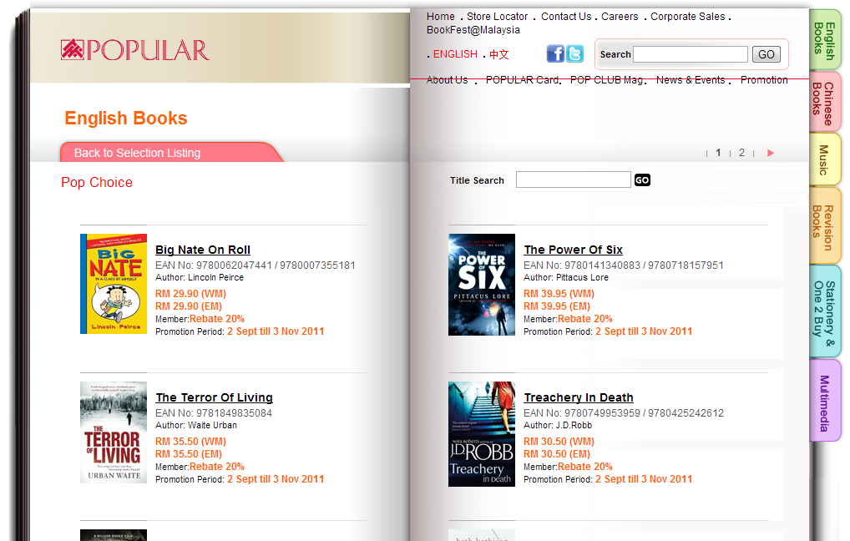The image size is (850, 541).
Task: Click 'Author: Lincoln Peirce' text
Action: 200,277
